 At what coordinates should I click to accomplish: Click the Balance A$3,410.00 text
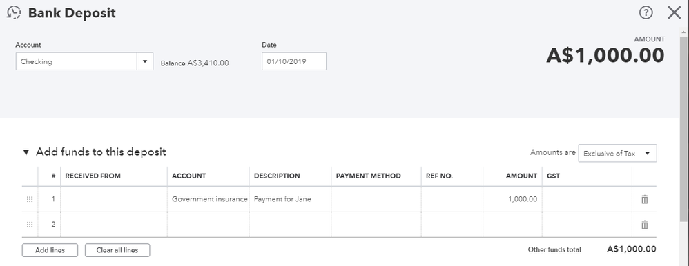pyautogui.click(x=195, y=63)
